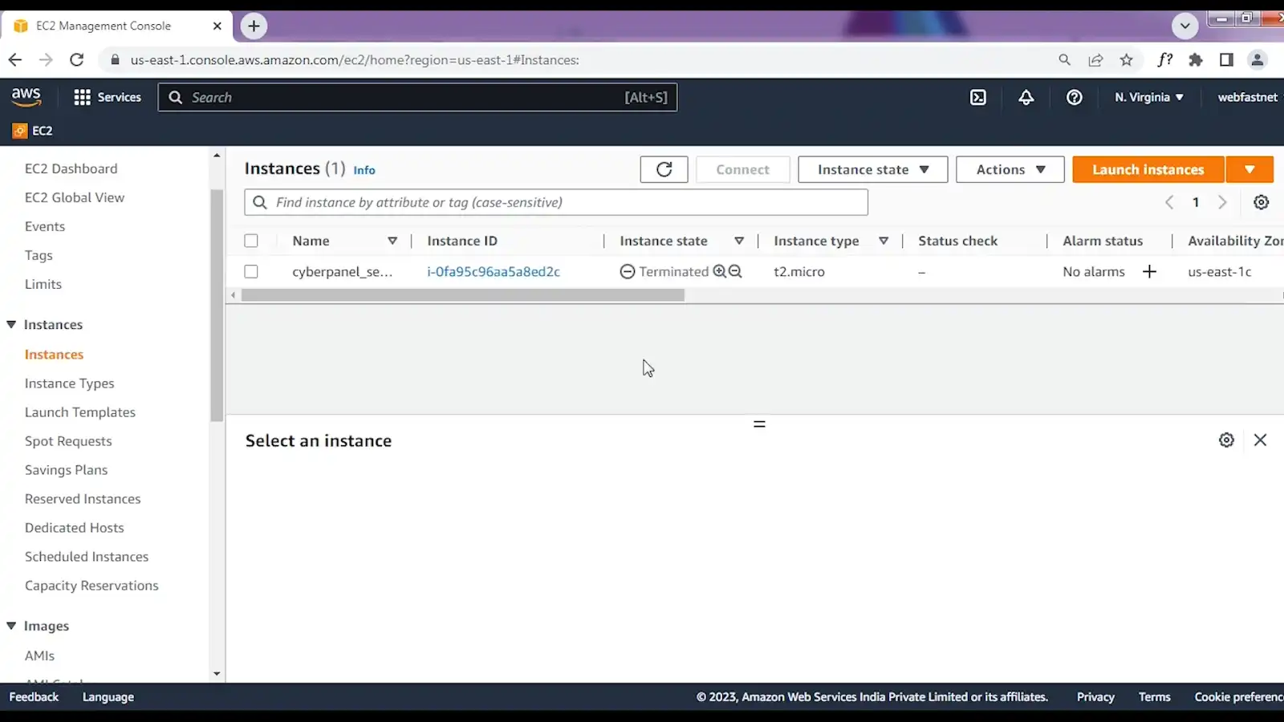Open EC2 Global View

(x=75, y=197)
